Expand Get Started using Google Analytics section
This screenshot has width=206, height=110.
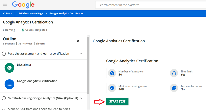(81, 98)
